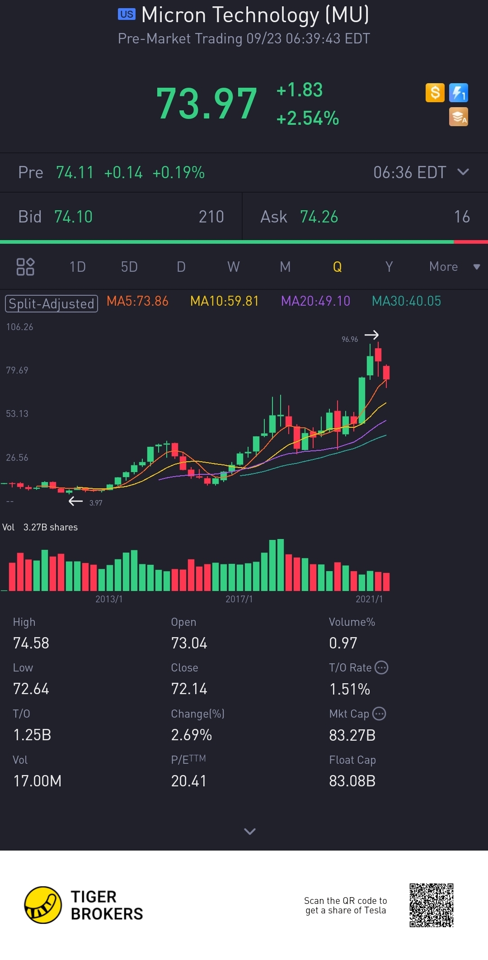
Task: Scan the Tesla share QR code
Action: [x=432, y=905]
